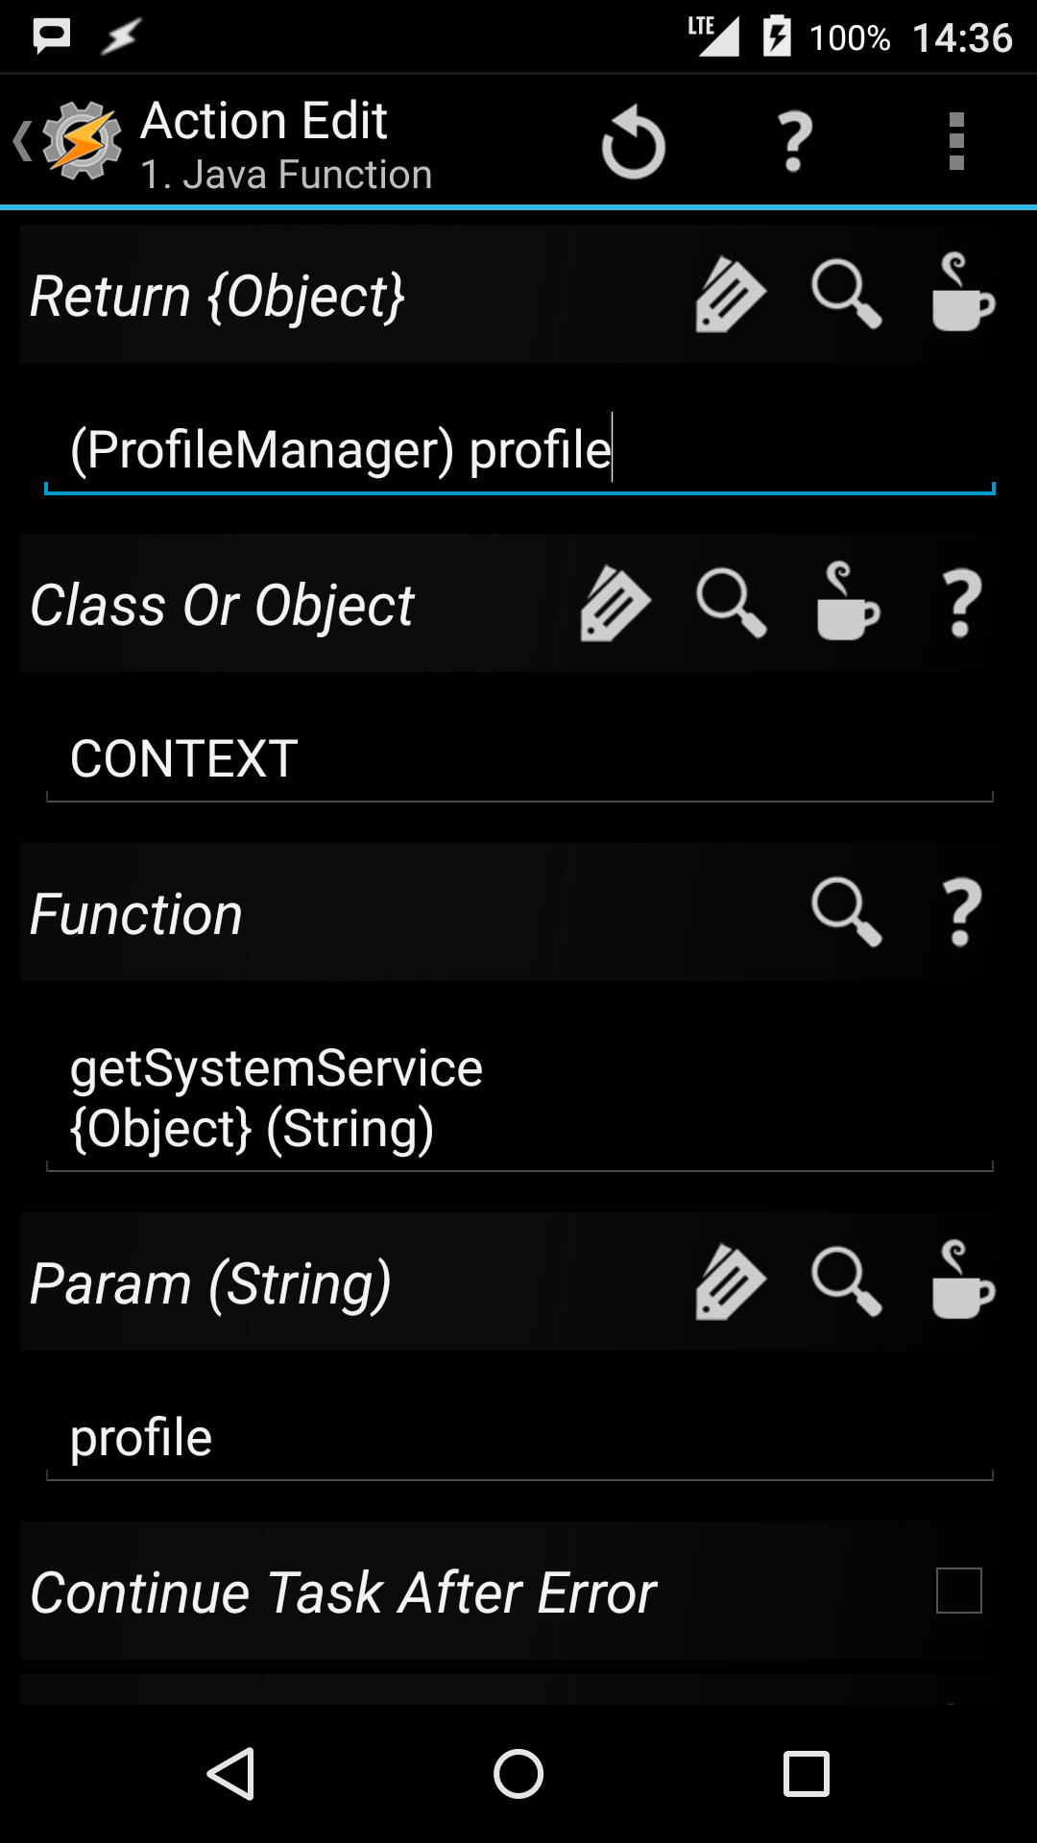Tap the coffee cup icon beside Class Or Object
The height and width of the screenshot is (1843, 1037).
pyautogui.click(x=847, y=604)
